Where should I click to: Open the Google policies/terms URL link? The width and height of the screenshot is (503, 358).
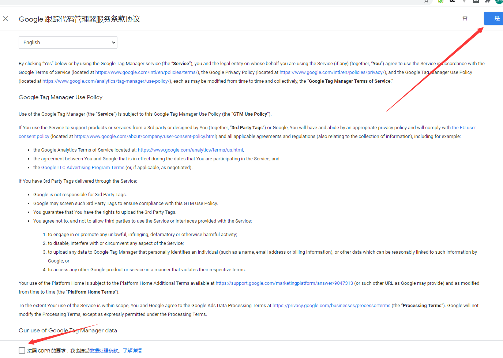click(x=147, y=72)
